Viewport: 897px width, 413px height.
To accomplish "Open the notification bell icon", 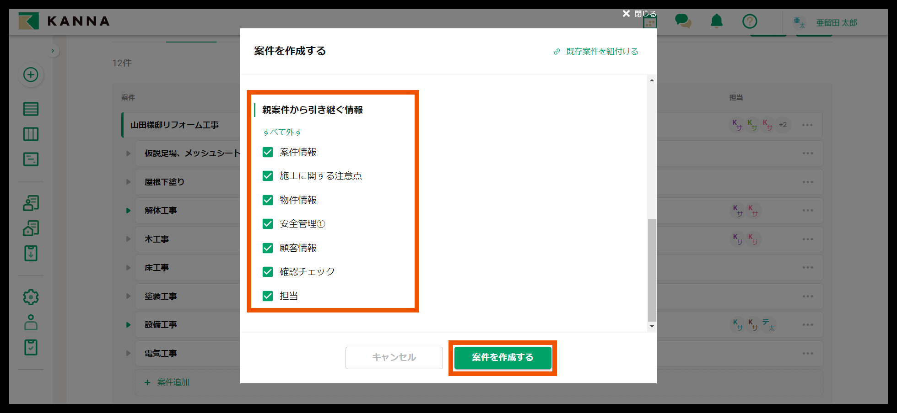I will [716, 21].
